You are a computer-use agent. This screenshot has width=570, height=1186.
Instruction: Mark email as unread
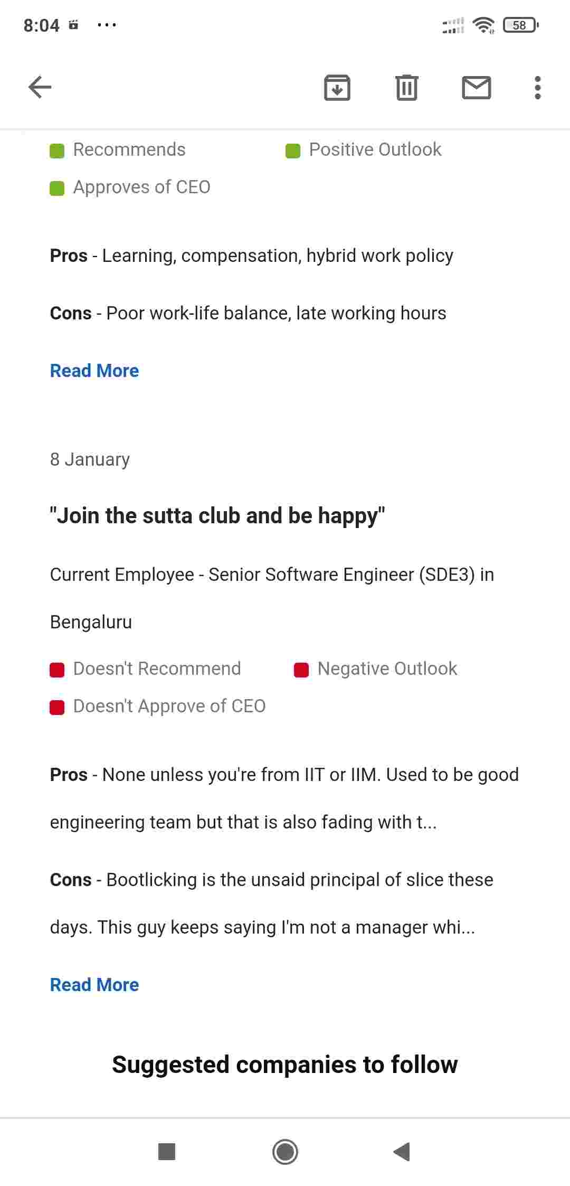[x=476, y=88]
